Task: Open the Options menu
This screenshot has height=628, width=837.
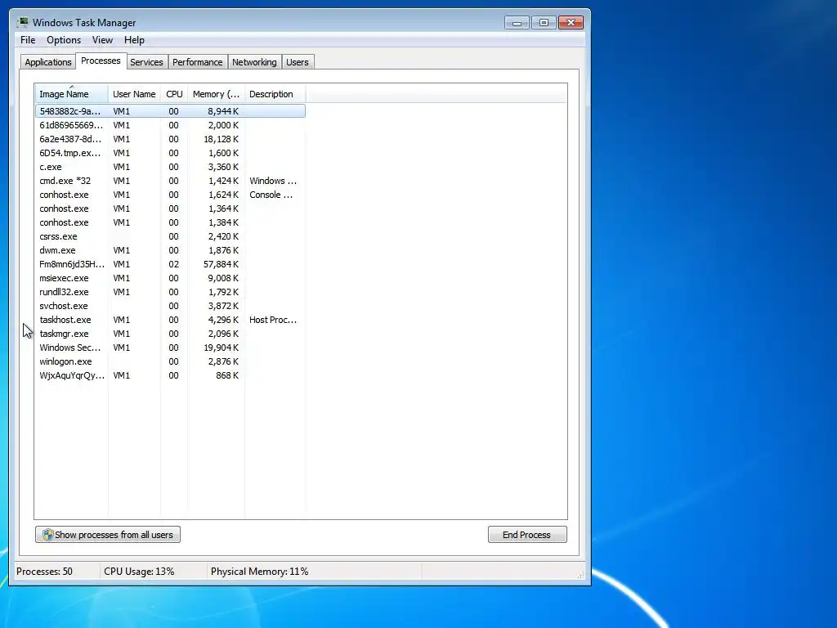Action: pyautogui.click(x=64, y=40)
